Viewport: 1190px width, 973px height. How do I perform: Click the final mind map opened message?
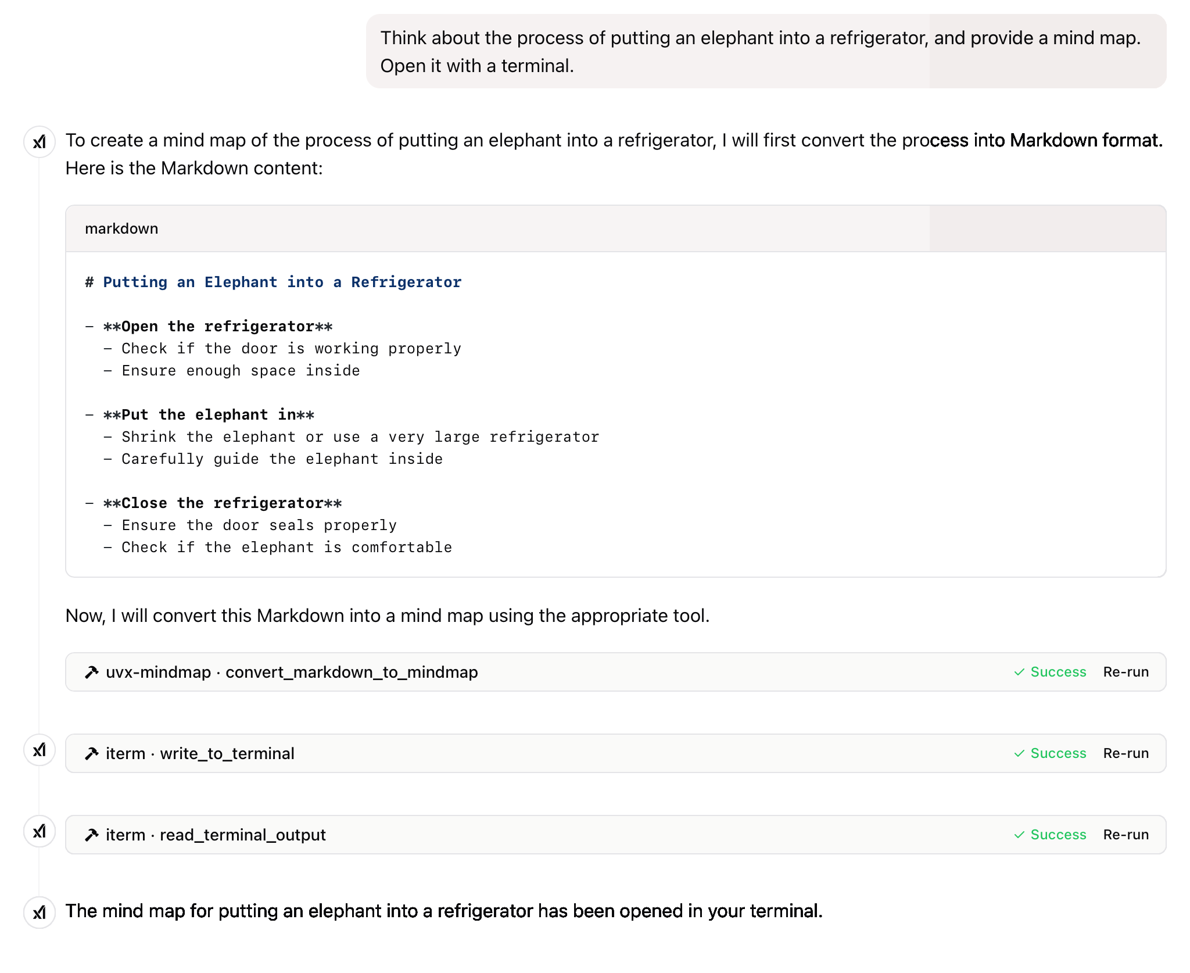tap(444, 911)
